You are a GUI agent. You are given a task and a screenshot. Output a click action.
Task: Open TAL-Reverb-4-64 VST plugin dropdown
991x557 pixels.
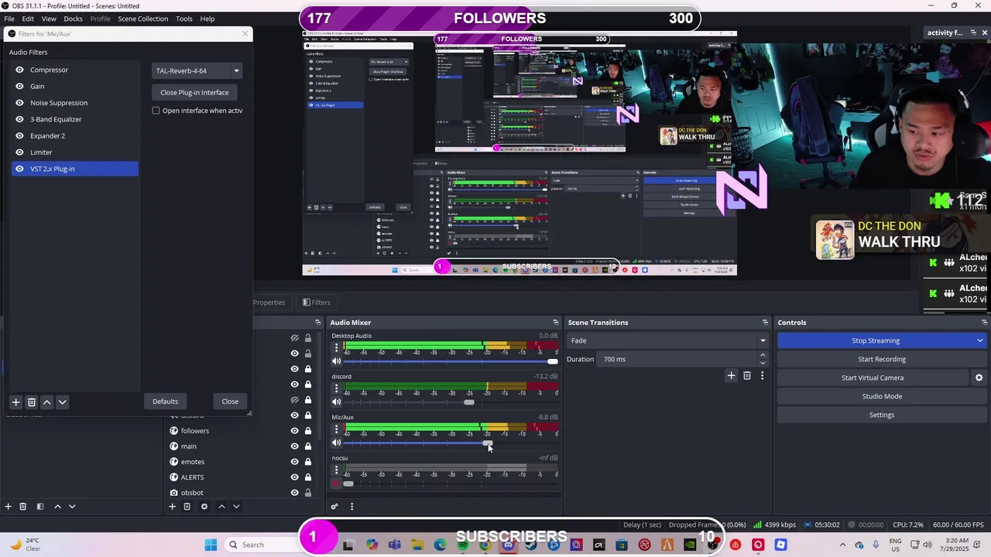[x=197, y=70]
